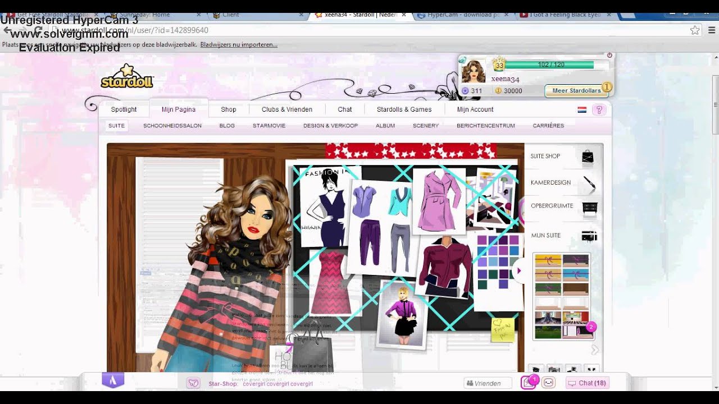The image size is (719, 404).
Task: Click the Star-Shop heart icon
Action: pyautogui.click(x=193, y=383)
